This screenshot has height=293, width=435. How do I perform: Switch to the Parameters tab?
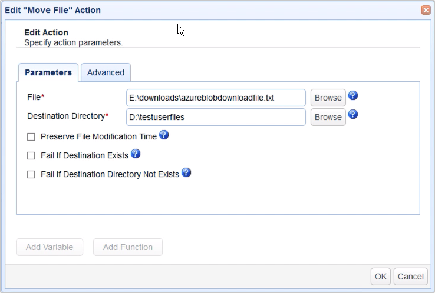(48, 72)
